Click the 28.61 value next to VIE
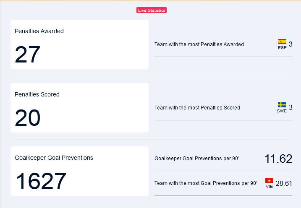The image size is (301, 208). (x=284, y=183)
